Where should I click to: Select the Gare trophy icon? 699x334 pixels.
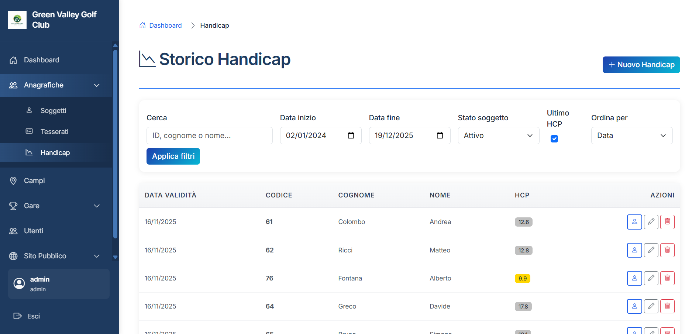[x=13, y=206]
